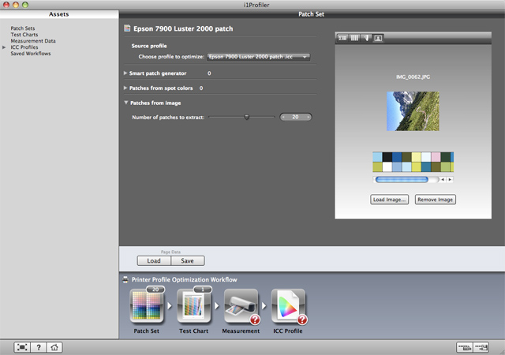Switch preview to patch grid view icon

[354, 38]
